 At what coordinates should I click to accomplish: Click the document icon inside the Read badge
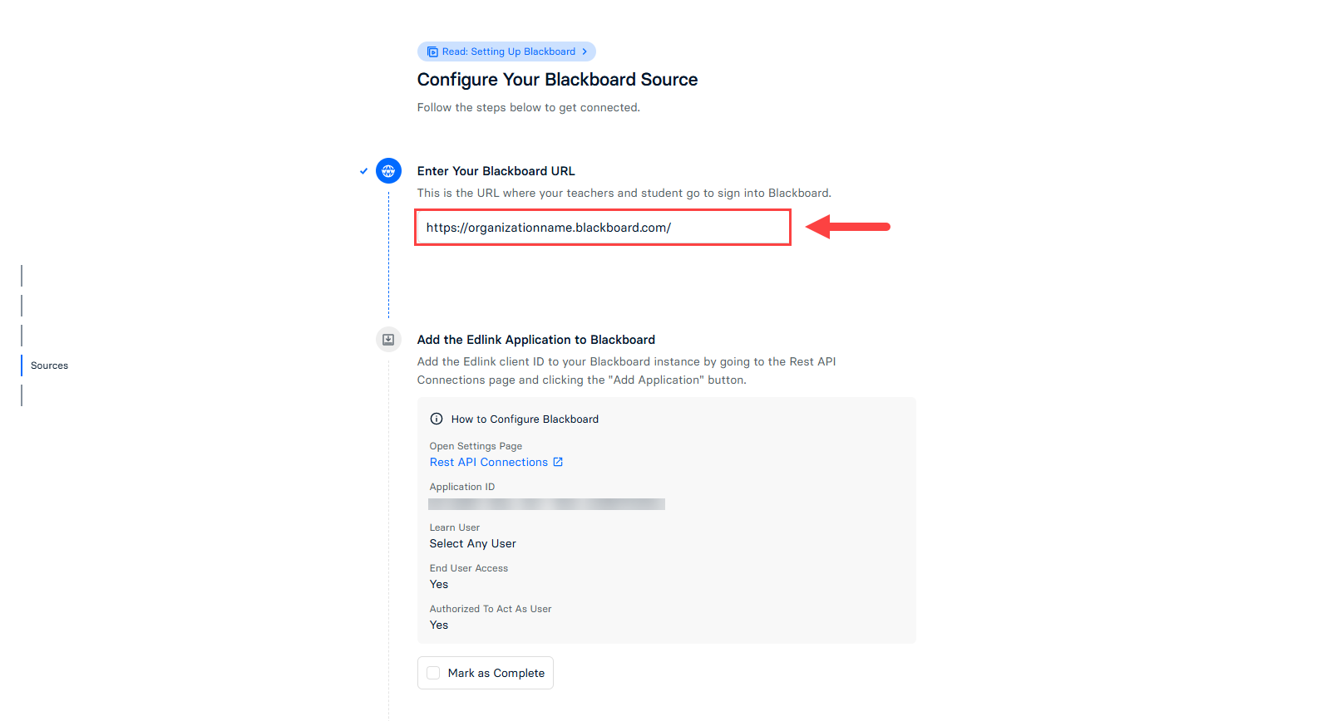click(x=432, y=51)
